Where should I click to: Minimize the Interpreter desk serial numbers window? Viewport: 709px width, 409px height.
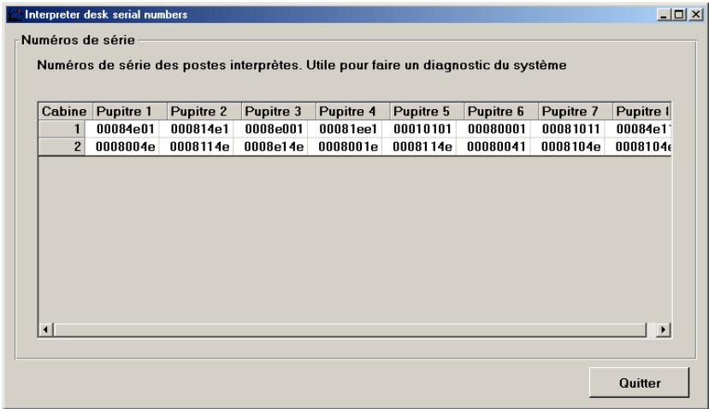664,15
